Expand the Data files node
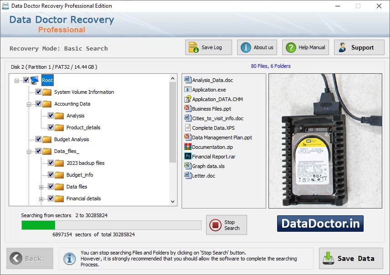 coord(40,187)
